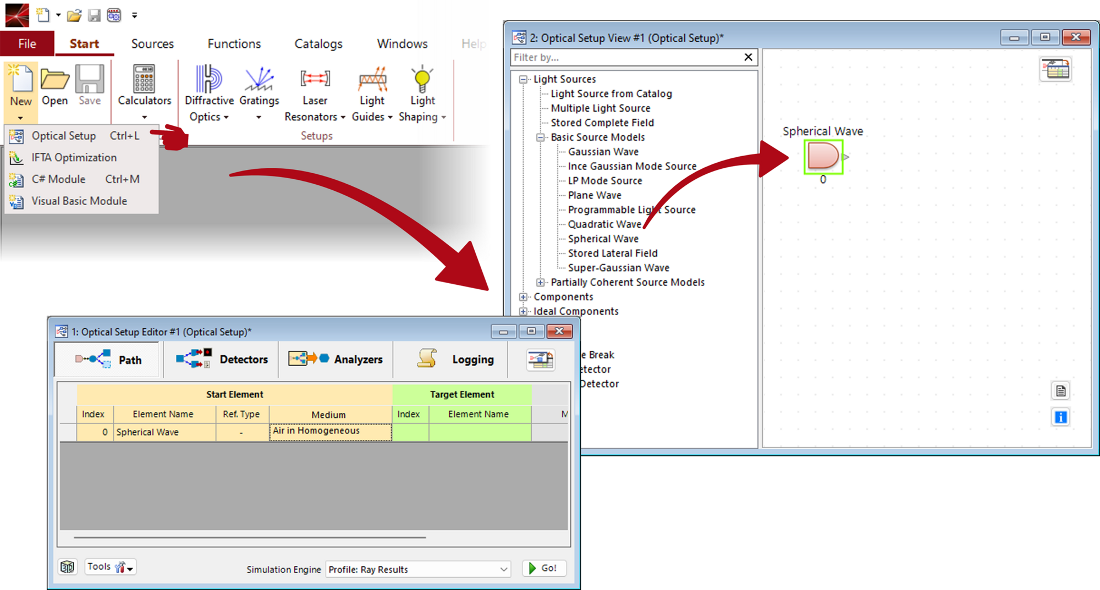Choose IFTA Optimization from the New menu
This screenshot has height=590, width=1100.
tap(74, 157)
